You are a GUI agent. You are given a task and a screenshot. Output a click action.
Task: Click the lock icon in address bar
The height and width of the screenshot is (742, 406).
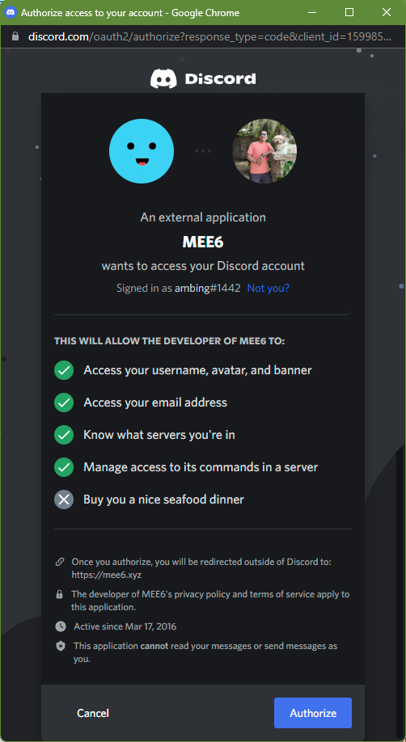tap(15, 36)
